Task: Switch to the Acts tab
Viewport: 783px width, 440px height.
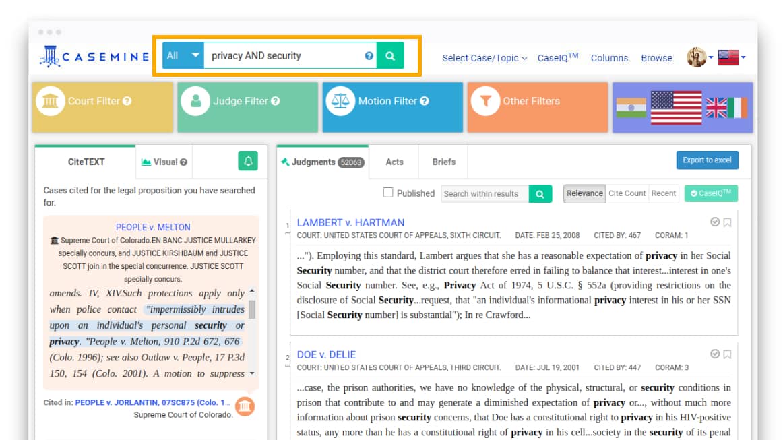Action: click(x=394, y=162)
